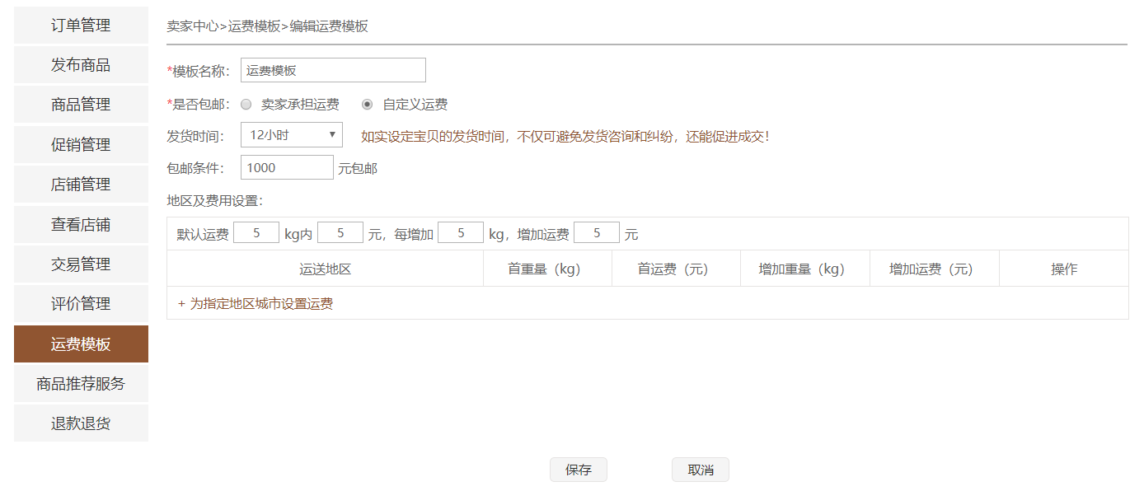Open 店铺管理 sidebar entry
1144x491 pixels.
[81, 185]
